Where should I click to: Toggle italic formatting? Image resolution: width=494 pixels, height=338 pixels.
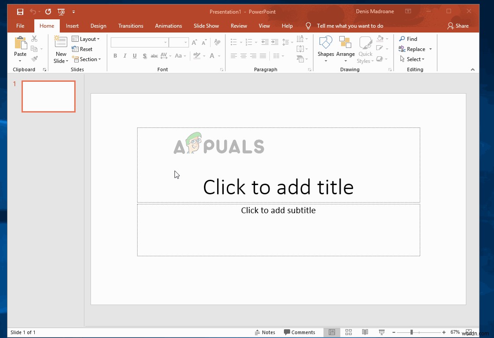click(124, 56)
